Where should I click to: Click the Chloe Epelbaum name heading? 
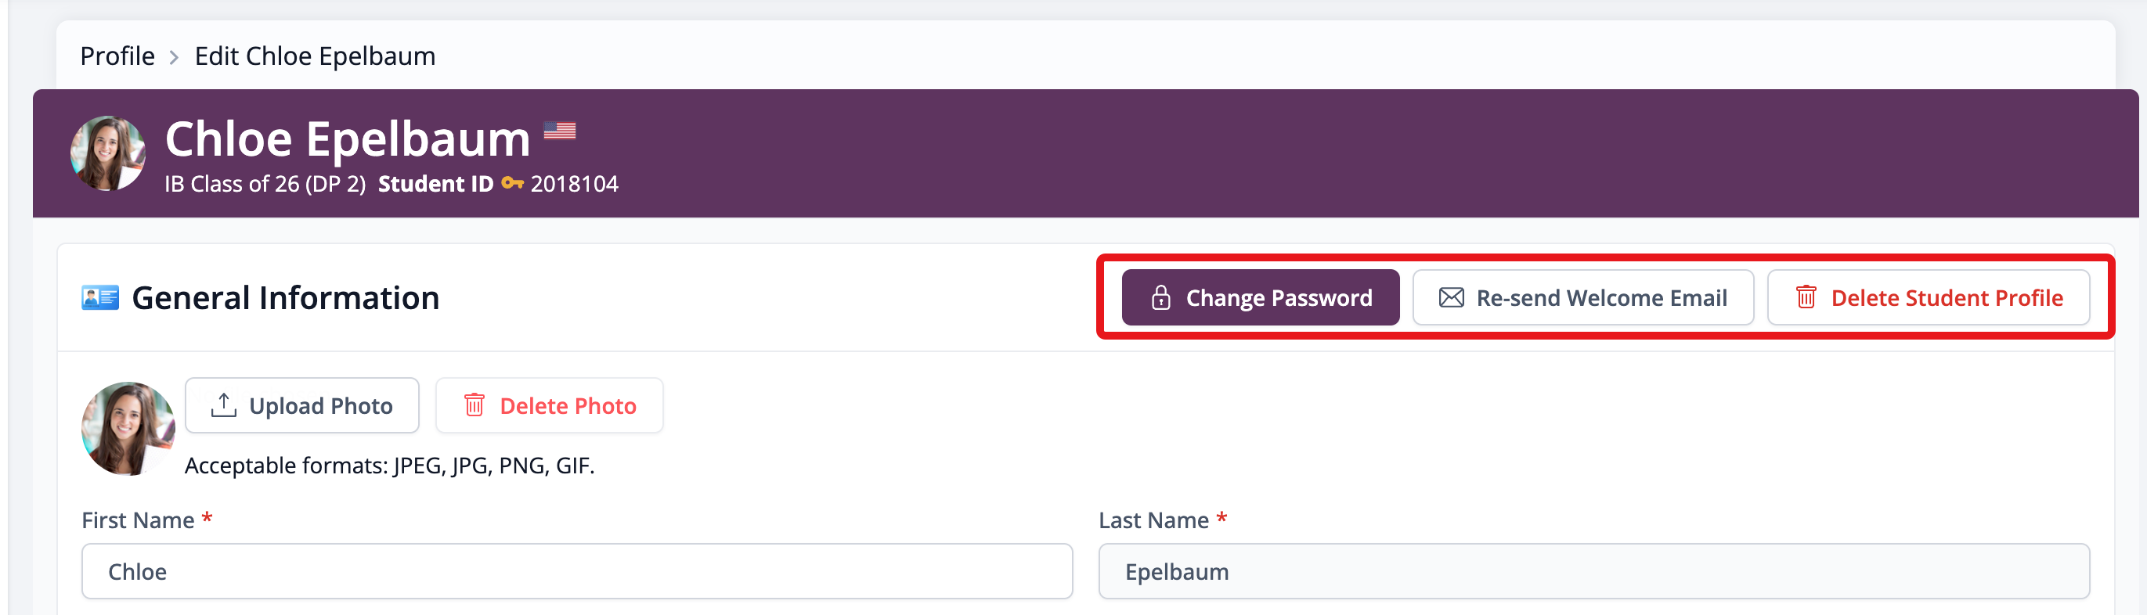(x=347, y=138)
